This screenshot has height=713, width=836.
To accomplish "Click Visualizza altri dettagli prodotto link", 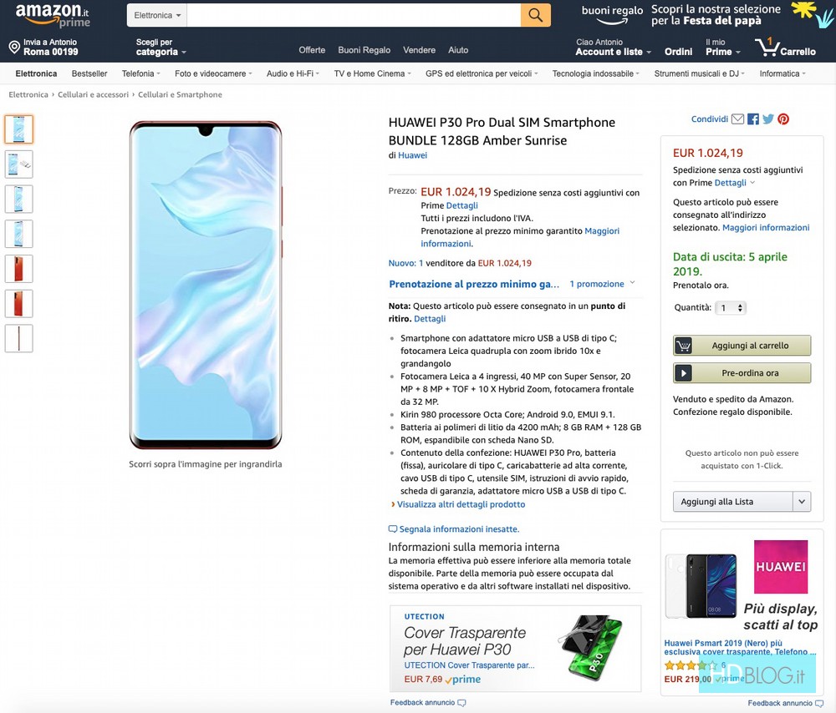I will point(461,504).
